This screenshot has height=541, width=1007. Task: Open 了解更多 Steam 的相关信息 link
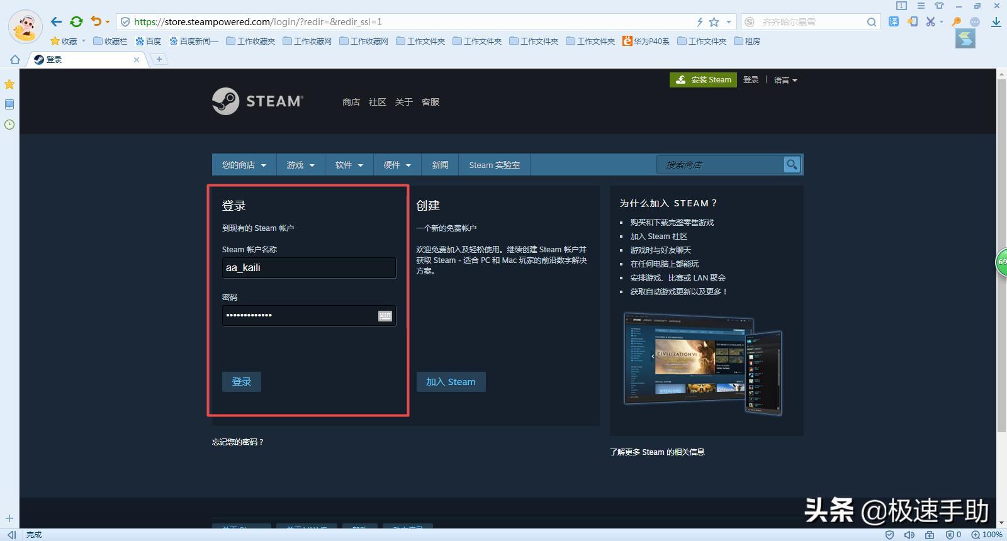click(657, 452)
